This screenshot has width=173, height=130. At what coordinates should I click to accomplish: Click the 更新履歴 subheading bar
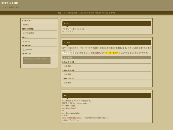tap(107, 57)
